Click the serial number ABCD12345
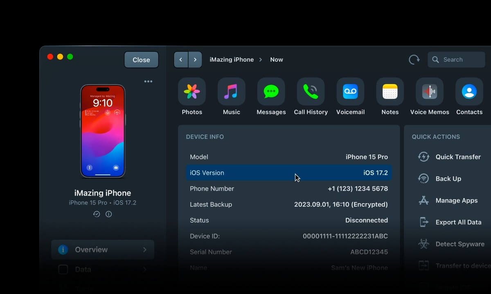The width and height of the screenshot is (491, 294). (369, 252)
